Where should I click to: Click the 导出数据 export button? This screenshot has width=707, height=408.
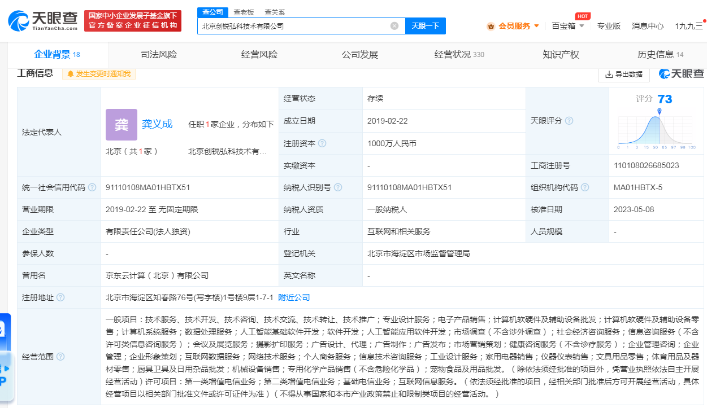623,74
